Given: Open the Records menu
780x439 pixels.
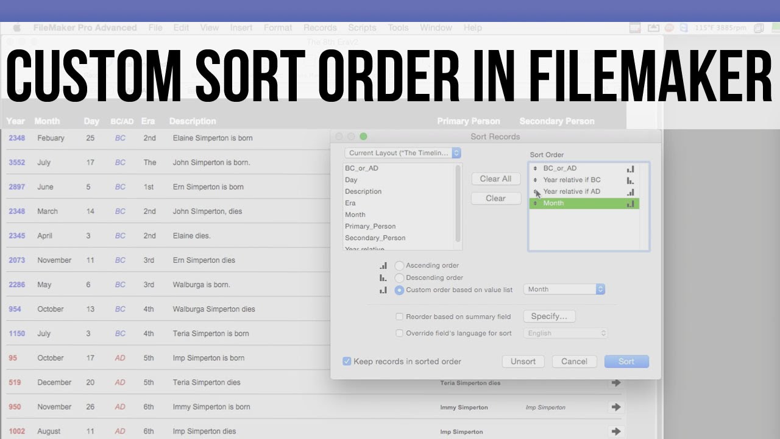Looking at the screenshot, I should [320, 27].
